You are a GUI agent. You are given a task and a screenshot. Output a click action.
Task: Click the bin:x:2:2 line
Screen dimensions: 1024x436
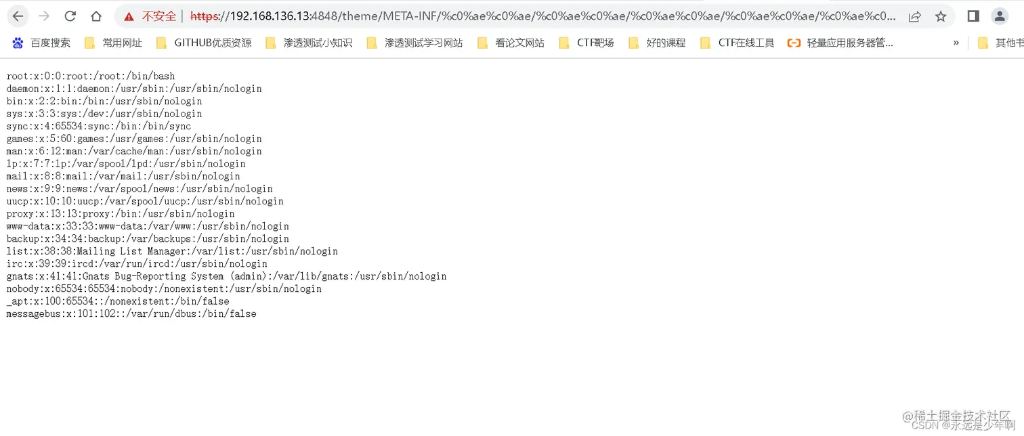point(104,101)
